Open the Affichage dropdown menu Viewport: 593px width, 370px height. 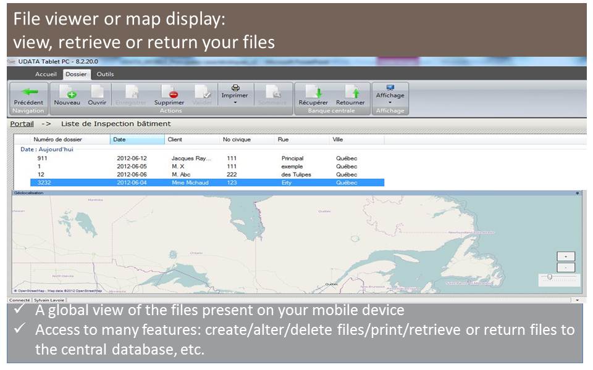click(x=390, y=103)
